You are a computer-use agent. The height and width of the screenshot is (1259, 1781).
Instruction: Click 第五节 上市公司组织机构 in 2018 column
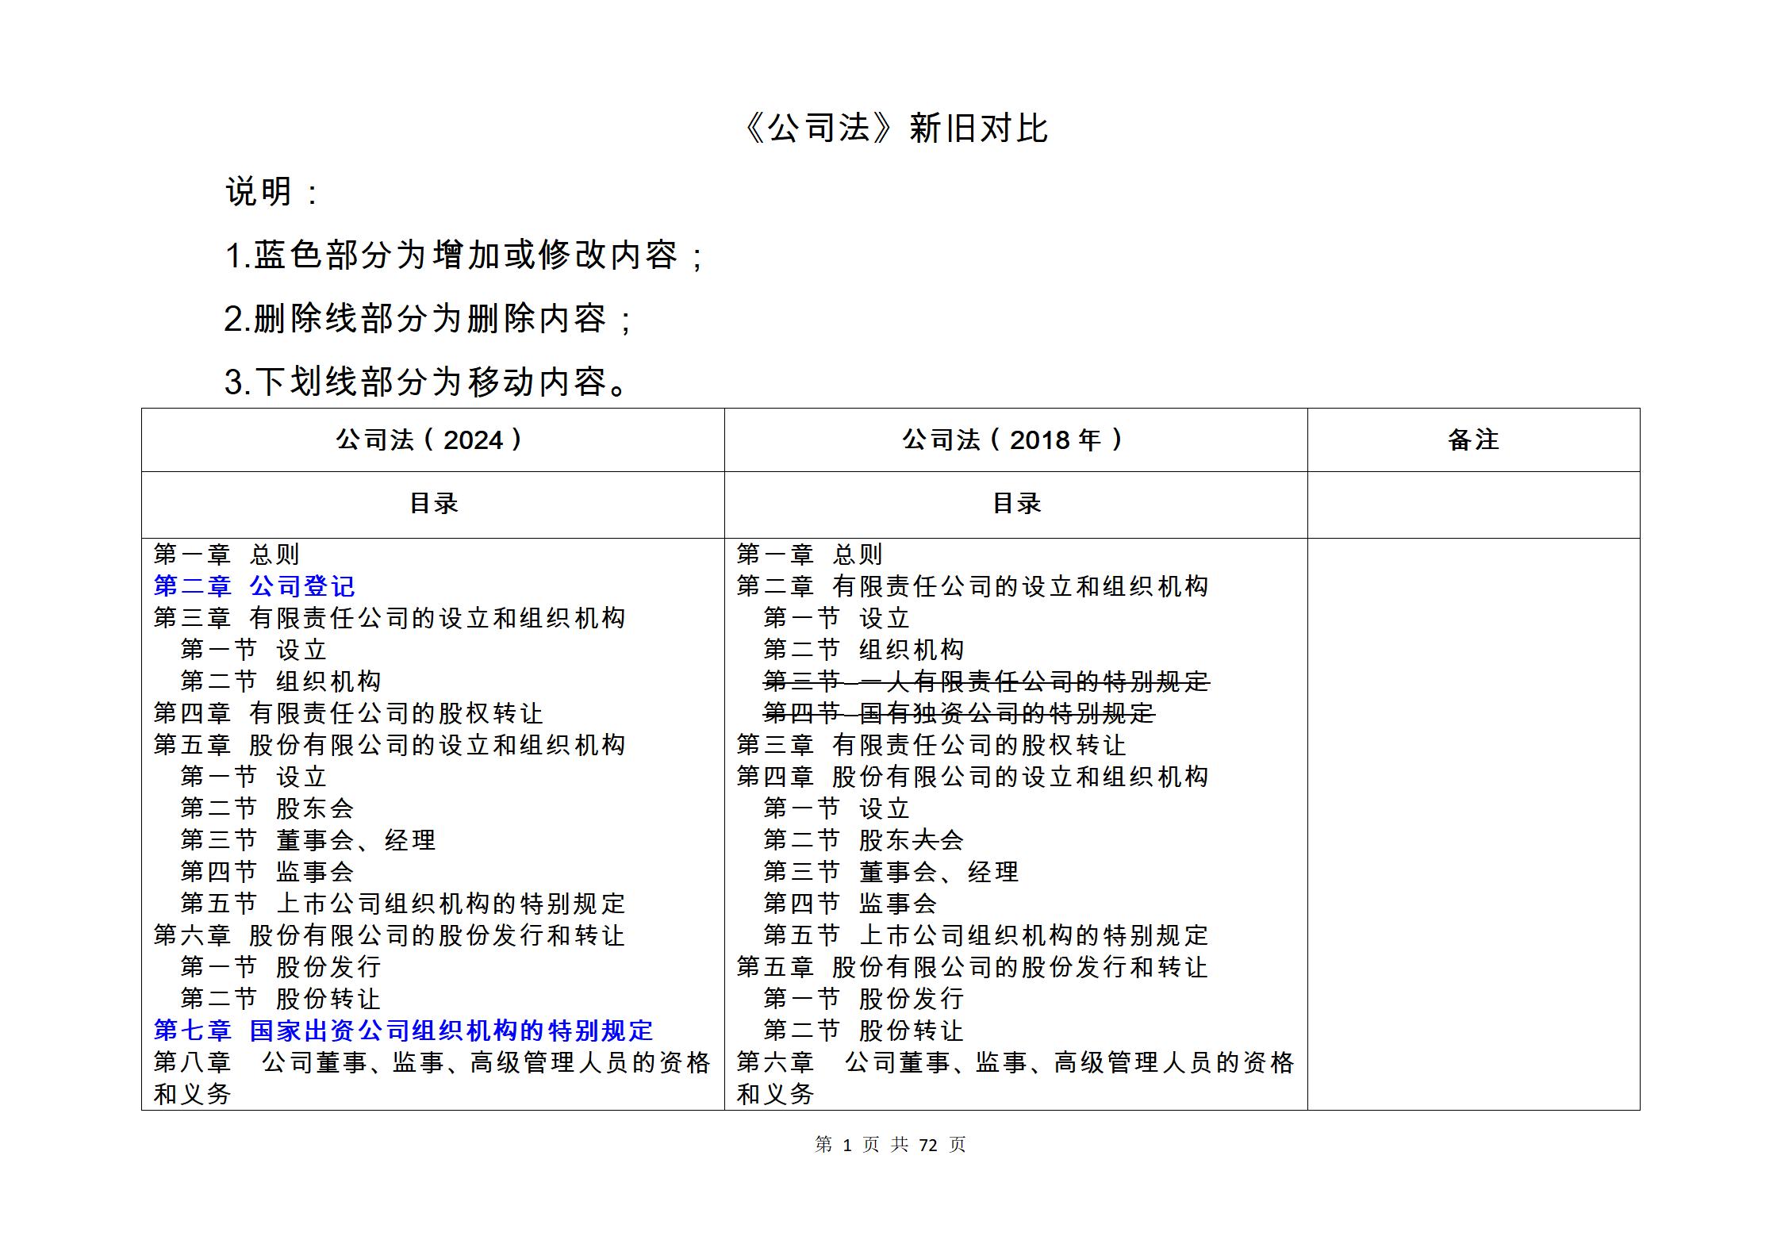click(x=985, y=935)
